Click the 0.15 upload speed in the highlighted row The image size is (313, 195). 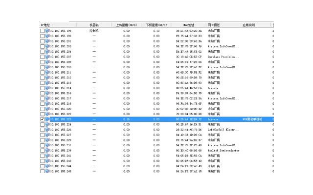tap(126, 119)
